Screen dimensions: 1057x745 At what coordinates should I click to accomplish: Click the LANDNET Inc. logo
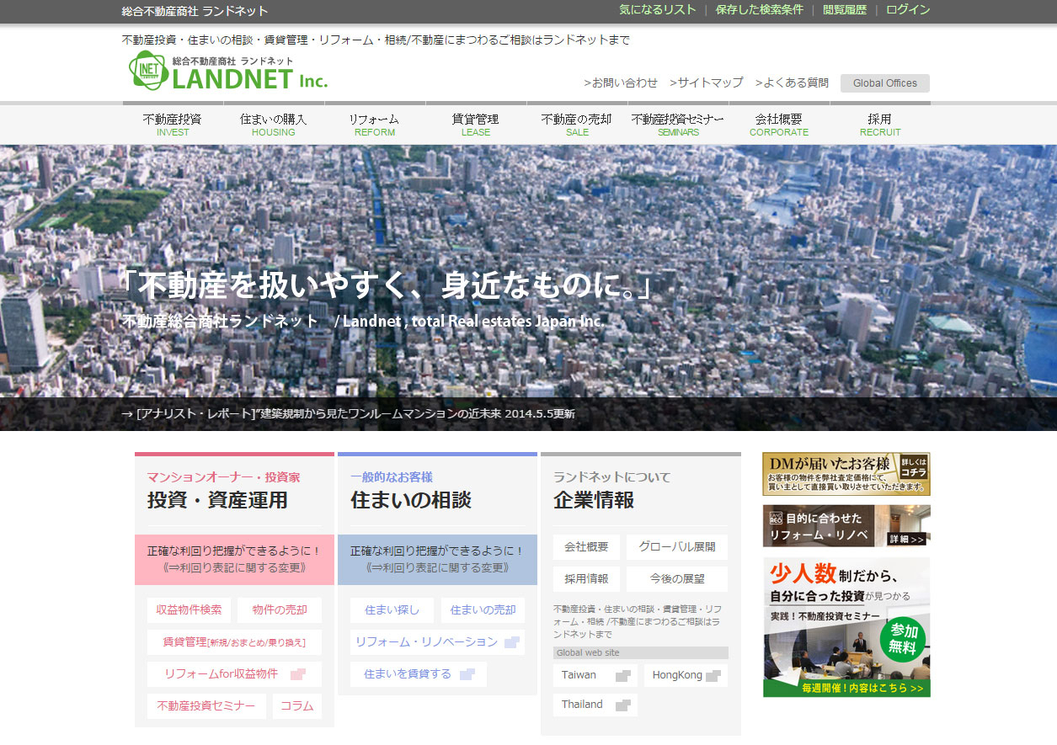coord(228,72)
